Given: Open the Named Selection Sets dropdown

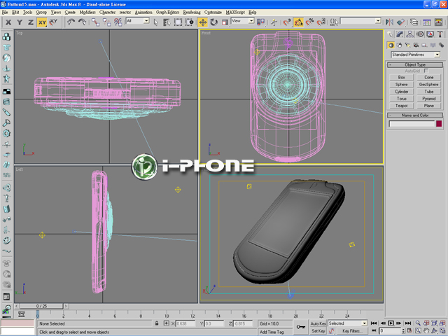Looking at the screenshot, I should pyautogui.click(x=360, y=21).
